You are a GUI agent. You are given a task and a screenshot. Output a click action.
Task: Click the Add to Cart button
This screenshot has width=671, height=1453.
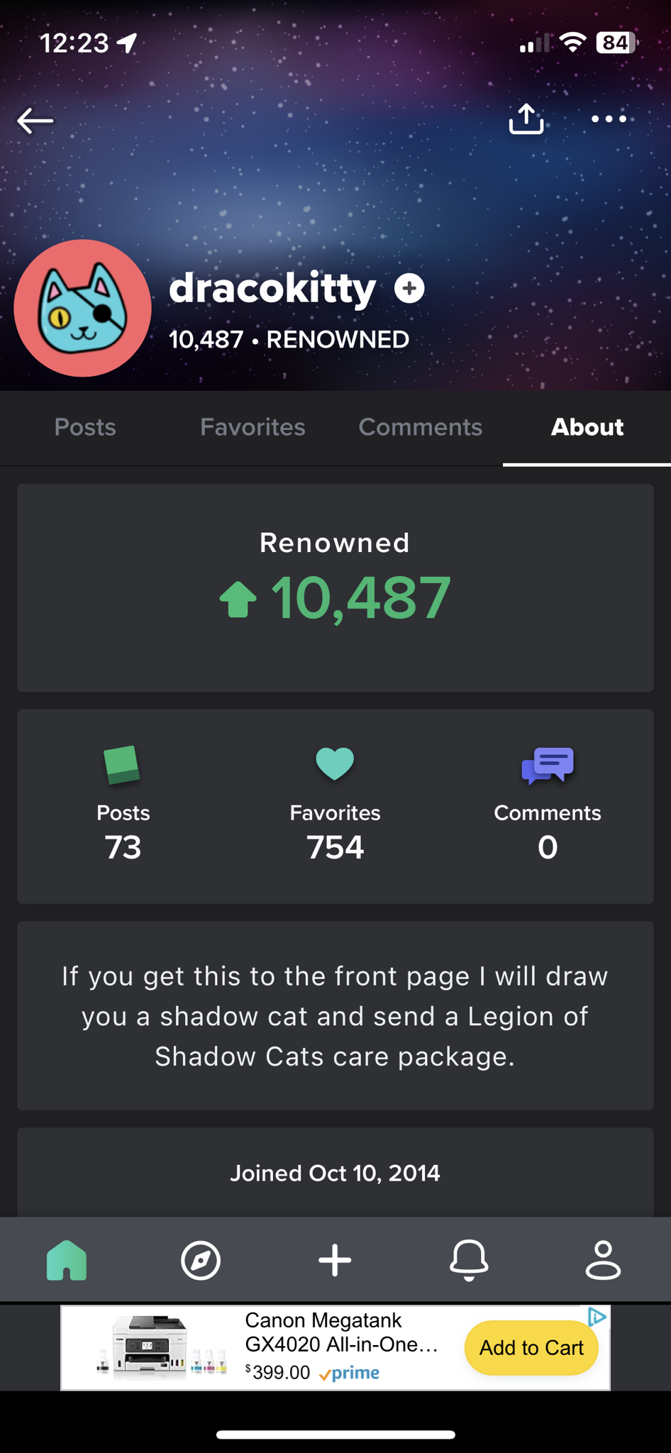531,1347
